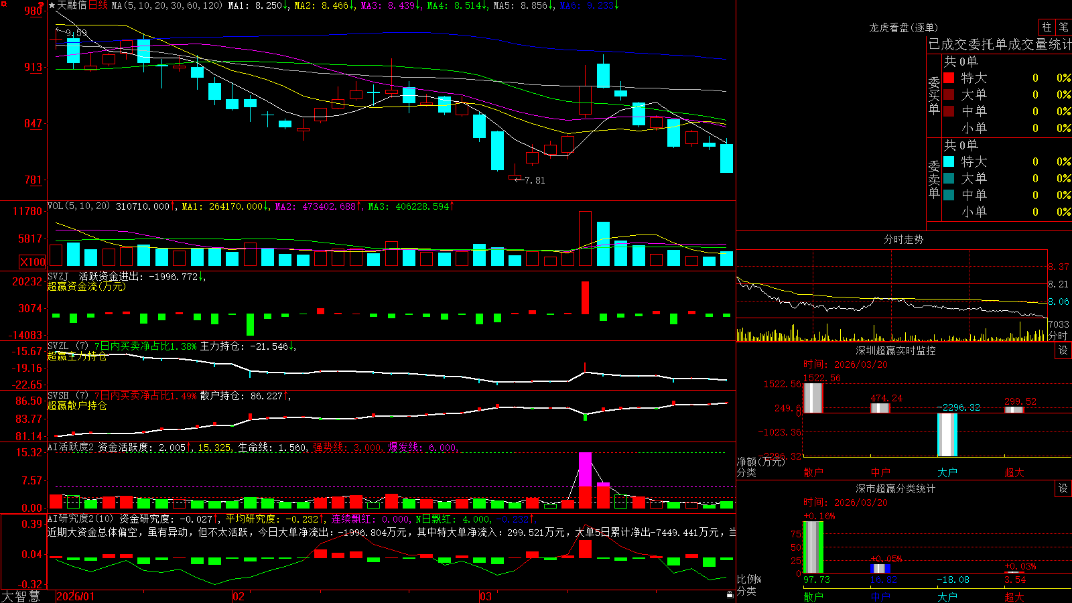Click the 分时 label beside intraday chart

1058,335
